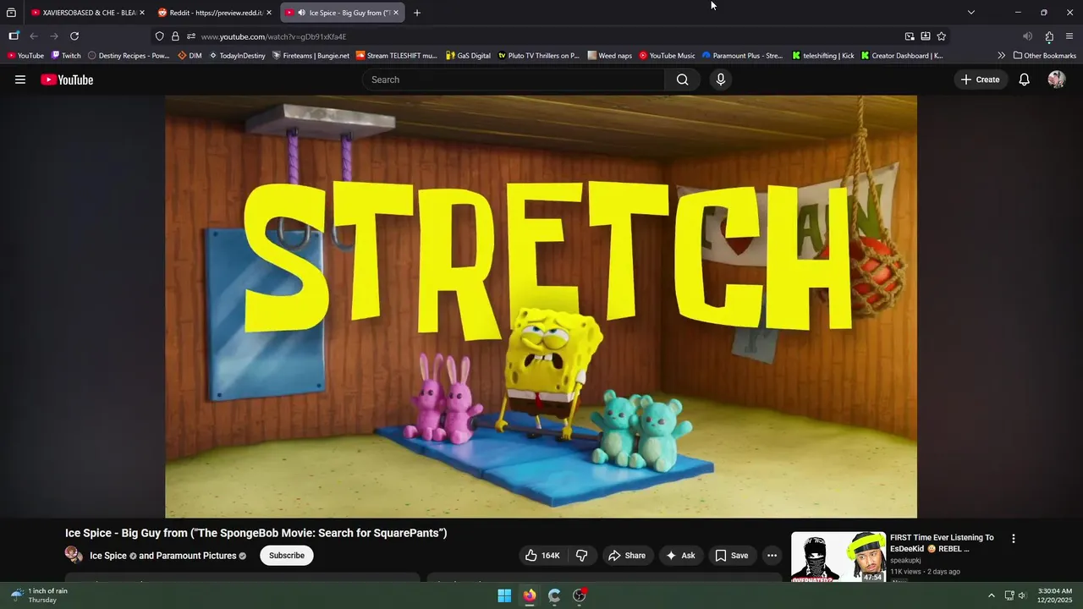Open the sidebar toggle icon left of back arrow
The image size is (1083, 609).
pyautogui.click(x=14, y=36)
